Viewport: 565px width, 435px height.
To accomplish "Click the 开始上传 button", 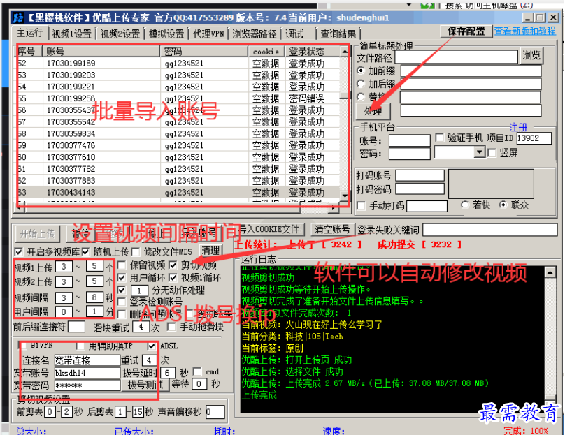I will 38,234.
